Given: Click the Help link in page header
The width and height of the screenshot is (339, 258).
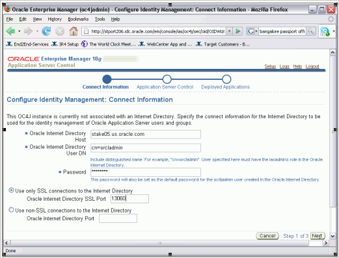Looking at the screenshot, I should tap(297, 66).
